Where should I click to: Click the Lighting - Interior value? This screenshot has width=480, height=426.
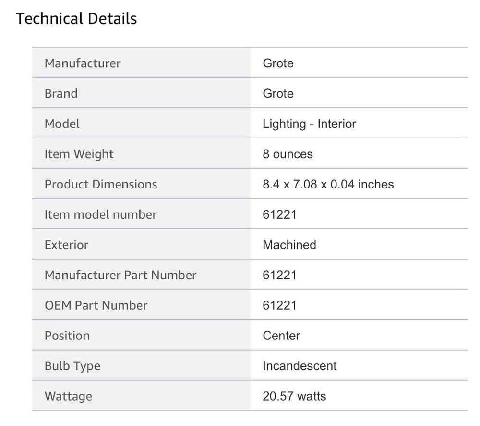coord(309,124)
